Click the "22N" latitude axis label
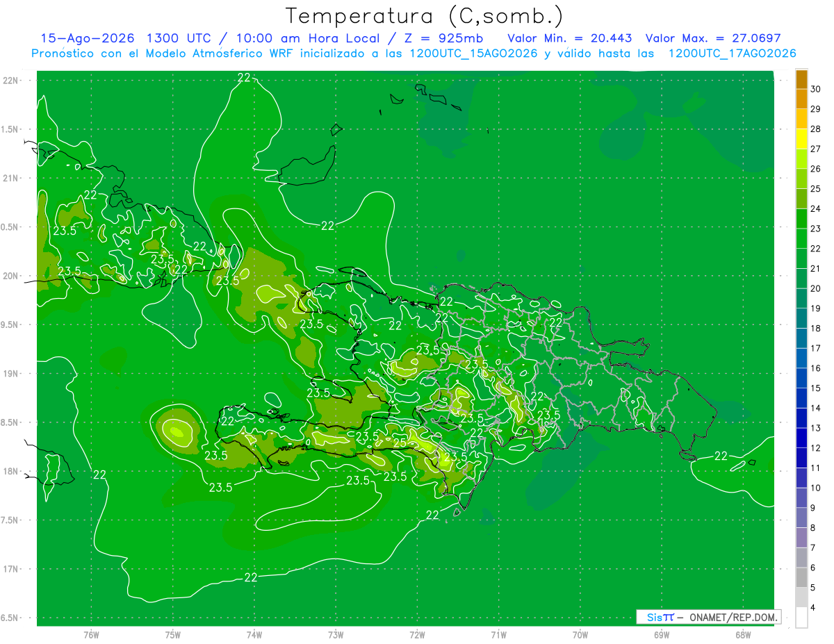Viewport: 834px width, 644px height. 10,80
